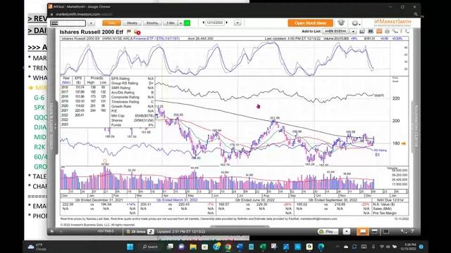Open the intraday interval dropdown next to 5 Min
The width and height of the screenshot is (451, 253).
tap(180, 23)
